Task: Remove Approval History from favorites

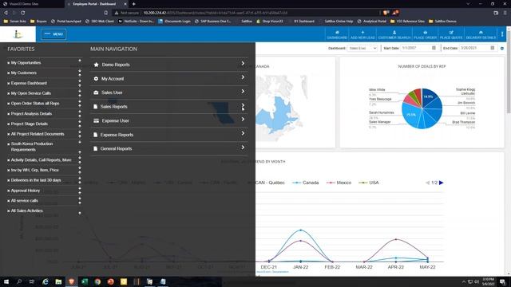Action: [9, 191]
